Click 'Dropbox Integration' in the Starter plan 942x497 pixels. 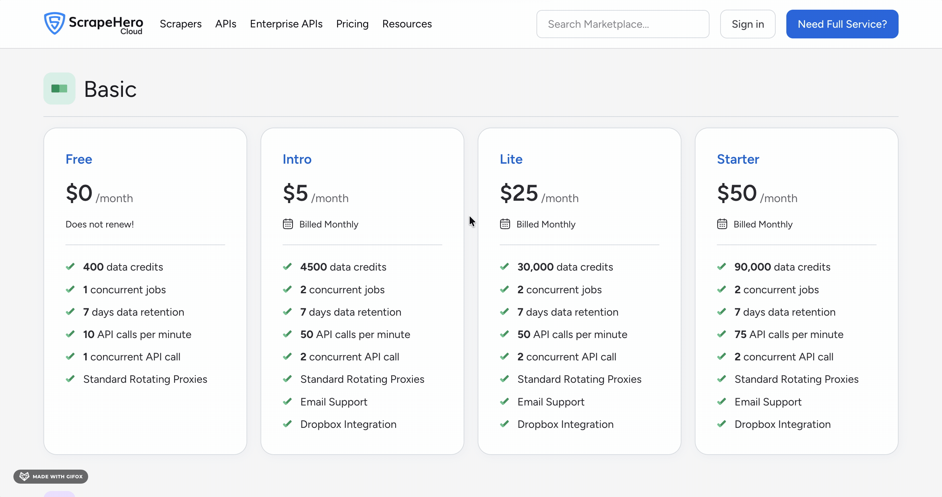point(782,424)
